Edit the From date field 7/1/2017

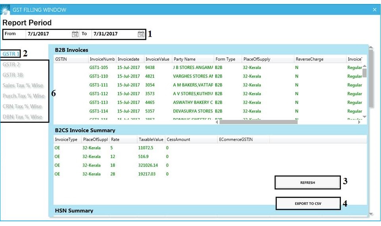[x=49, y=34]
